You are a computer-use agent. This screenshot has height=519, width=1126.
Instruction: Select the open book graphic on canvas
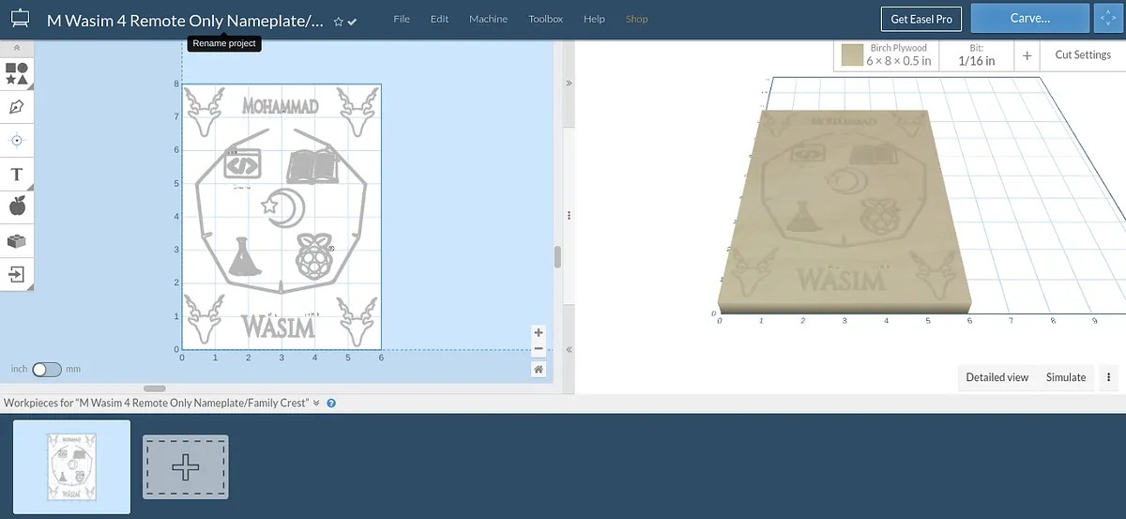(x=312, y=166)
